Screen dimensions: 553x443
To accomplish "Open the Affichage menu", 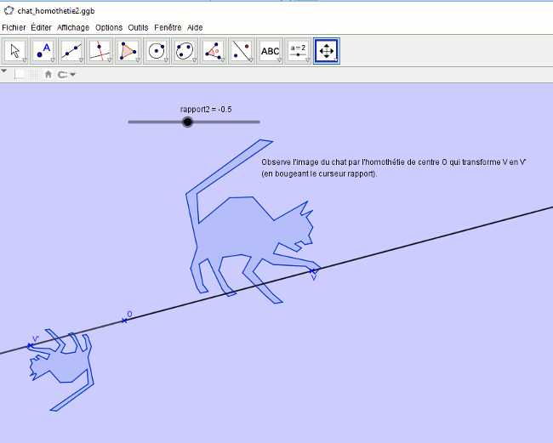I will click(x=73, y=27).
